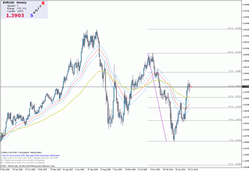249x171 pixels.
Task: Click the EUR Daylight Saving Time Shift headline
Action: [x=29, y=158]
